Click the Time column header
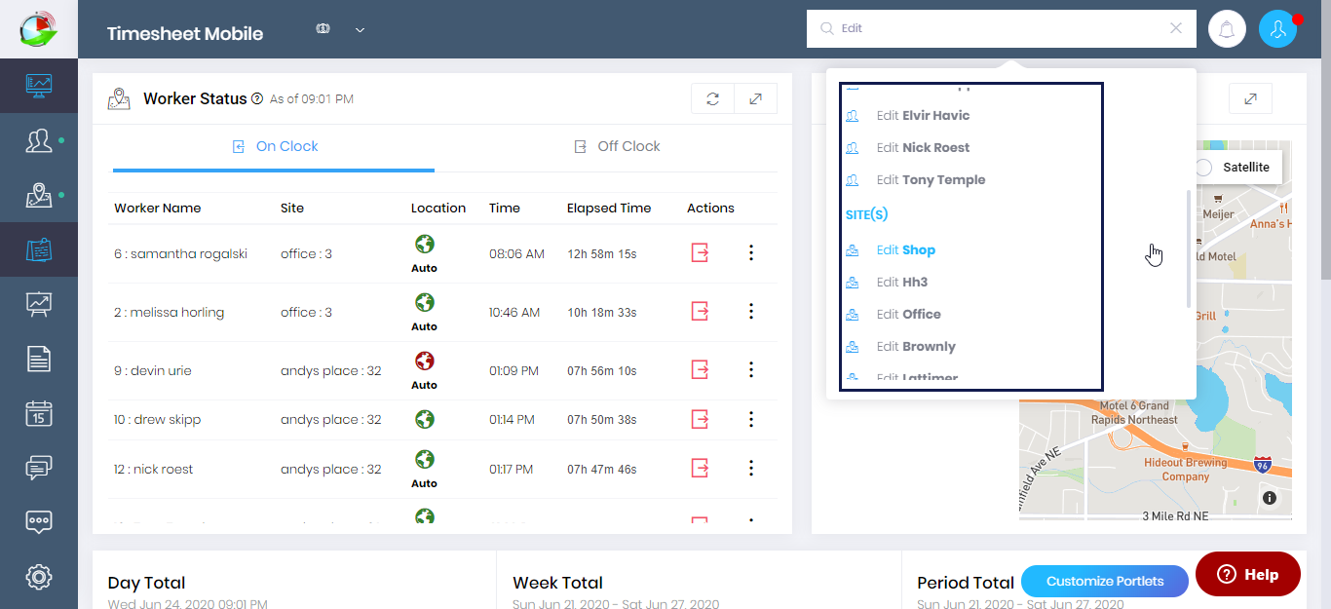The height and width of the screenshot is (609, 1331). (x=505, y=208)
